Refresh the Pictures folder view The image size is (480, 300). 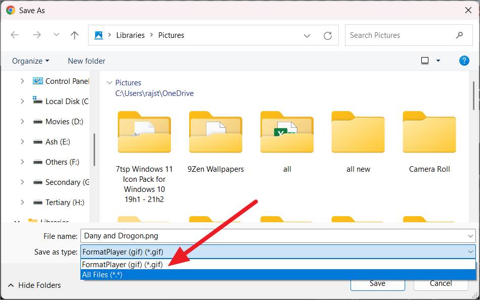[x=328, y=36]
